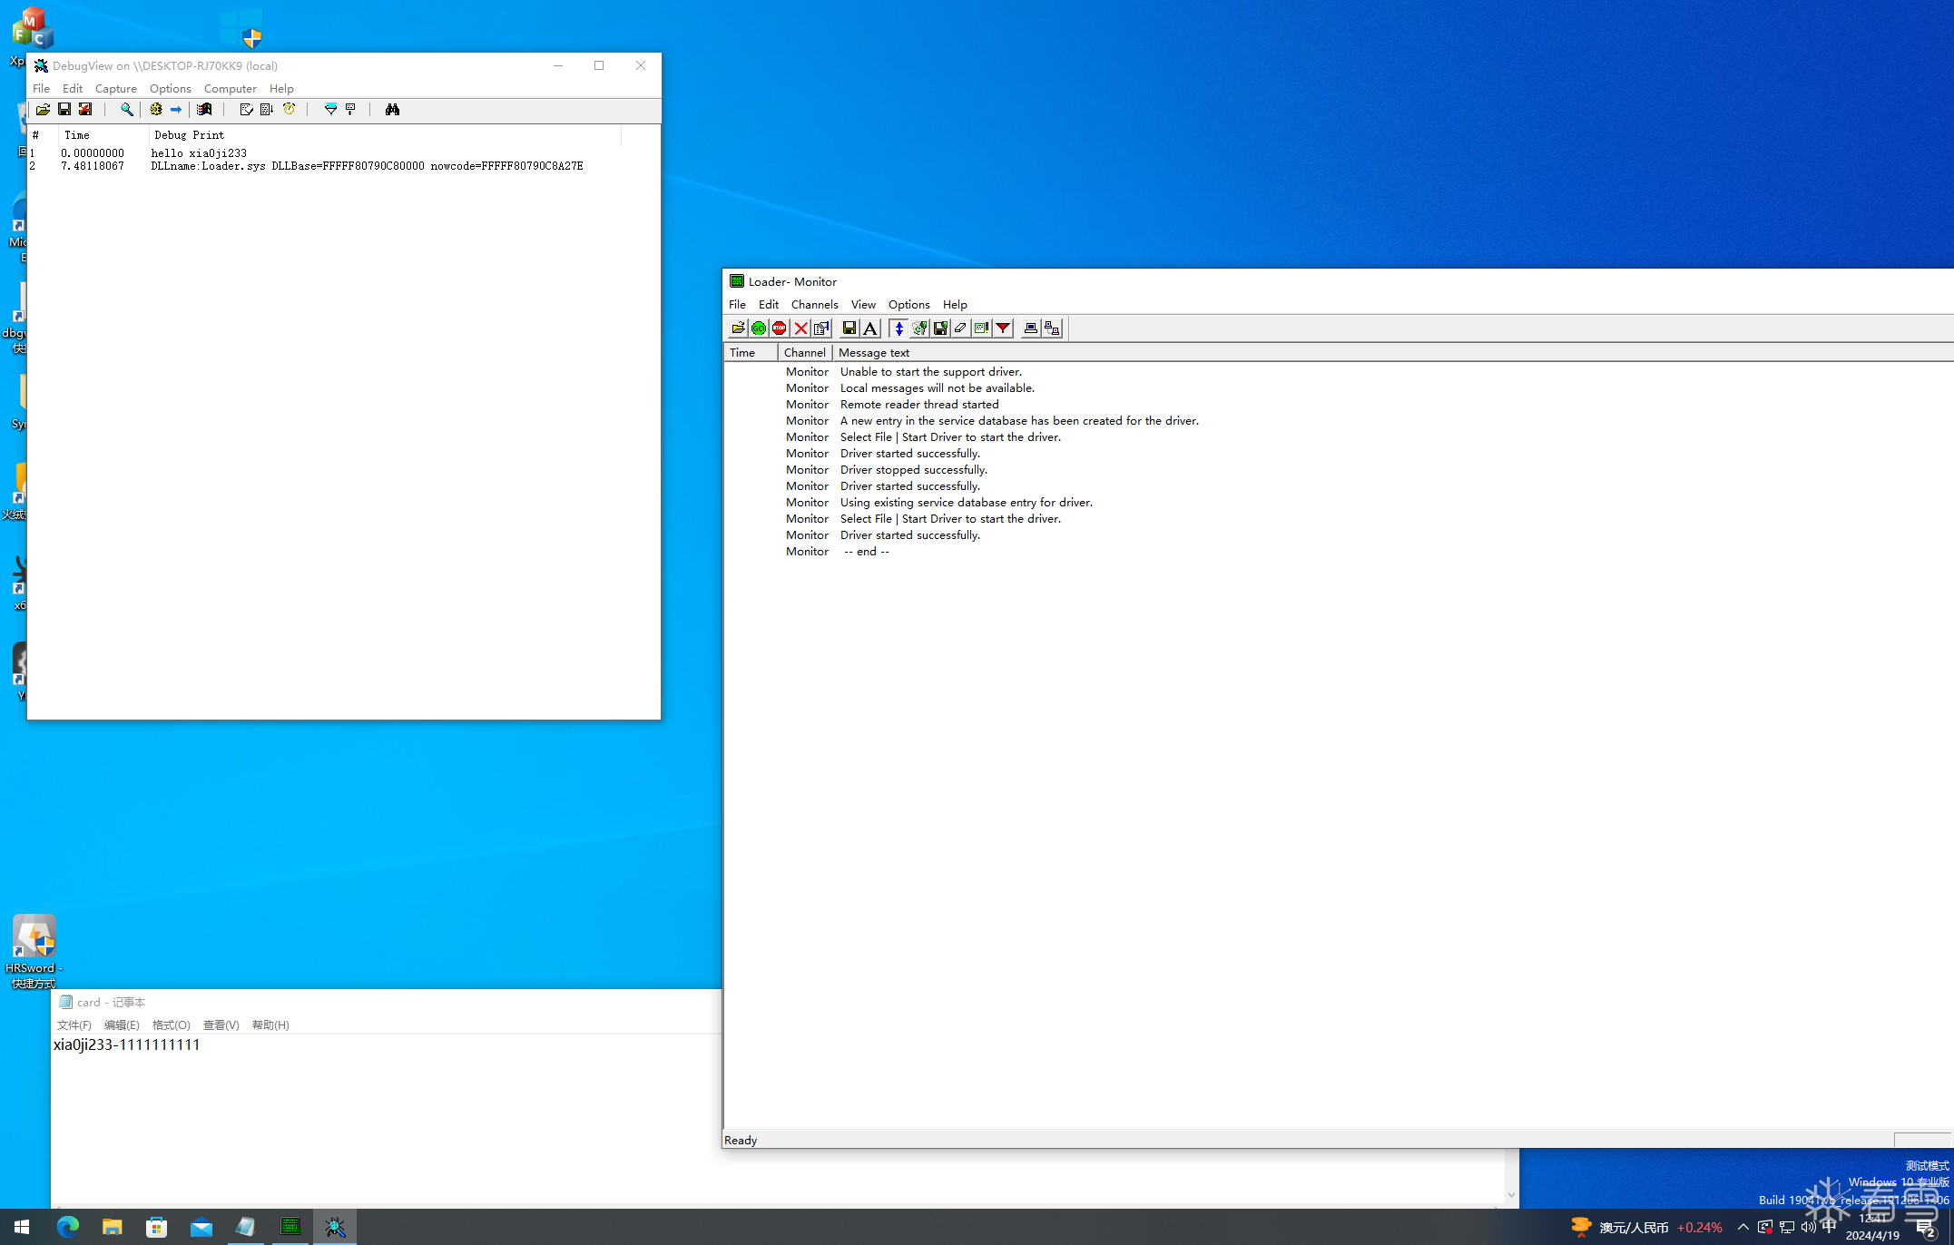Open the 查看(V) menu in Notepad
The width and height of the screenshot is (1954, 1245).
(x=221, y=1025)
